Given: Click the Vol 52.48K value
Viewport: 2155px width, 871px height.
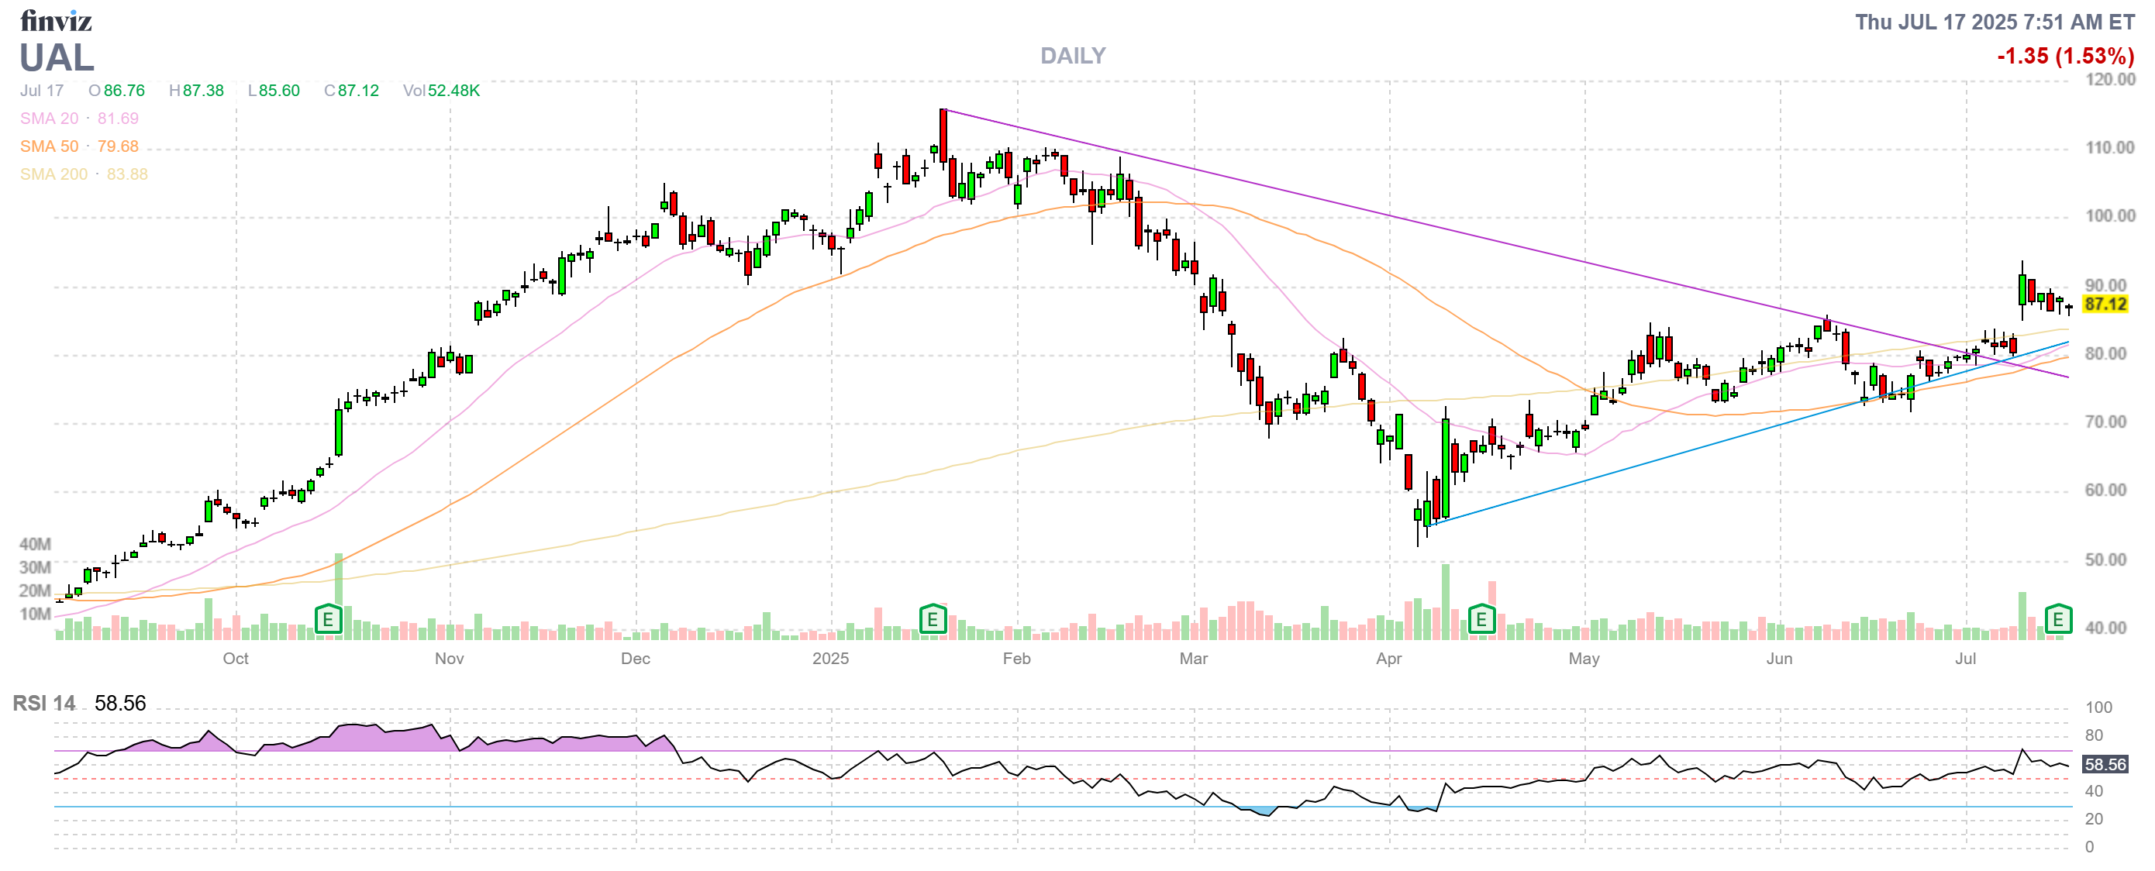Looking at the screenshot, I should [441, 90].
